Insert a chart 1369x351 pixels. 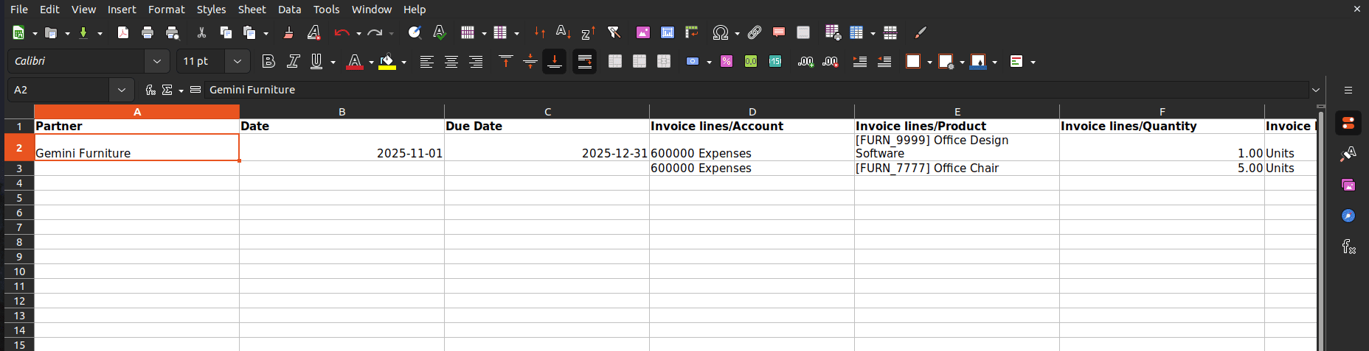(668, 32)
